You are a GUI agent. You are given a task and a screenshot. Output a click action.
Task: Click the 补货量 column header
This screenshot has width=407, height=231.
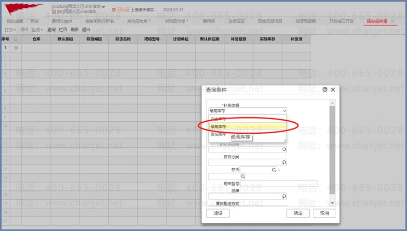(297, 39)
